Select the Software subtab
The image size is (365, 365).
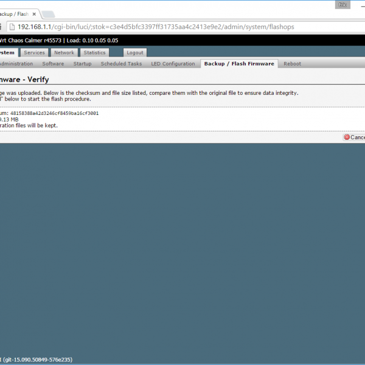(x=53, y=64)
